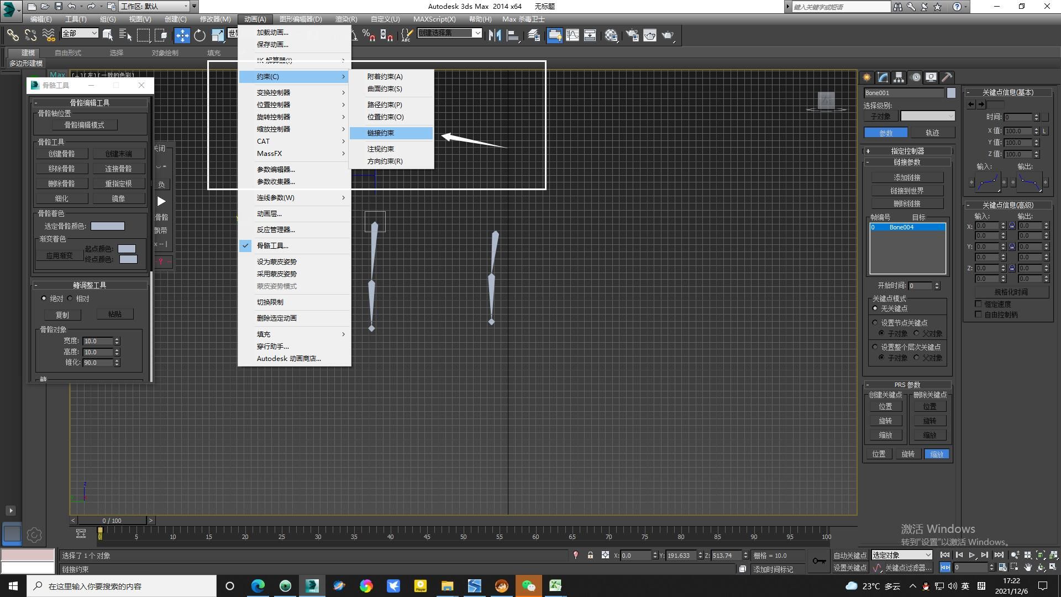
Task: Choose 路径约束 from the submenu
Action: 391,105
